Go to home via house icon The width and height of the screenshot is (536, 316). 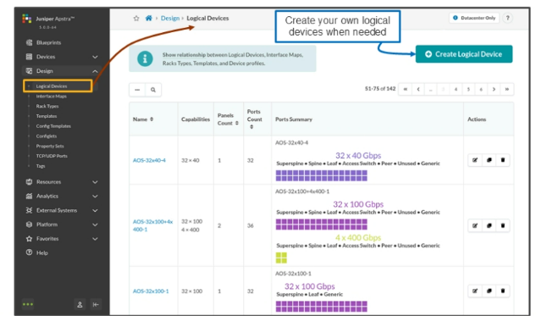(x=148, y=18)
